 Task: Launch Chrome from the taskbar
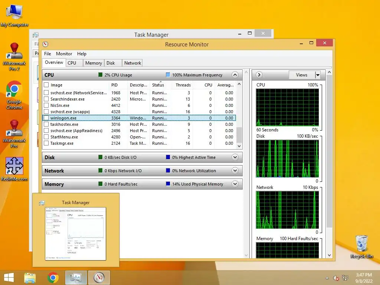[53, 278]
